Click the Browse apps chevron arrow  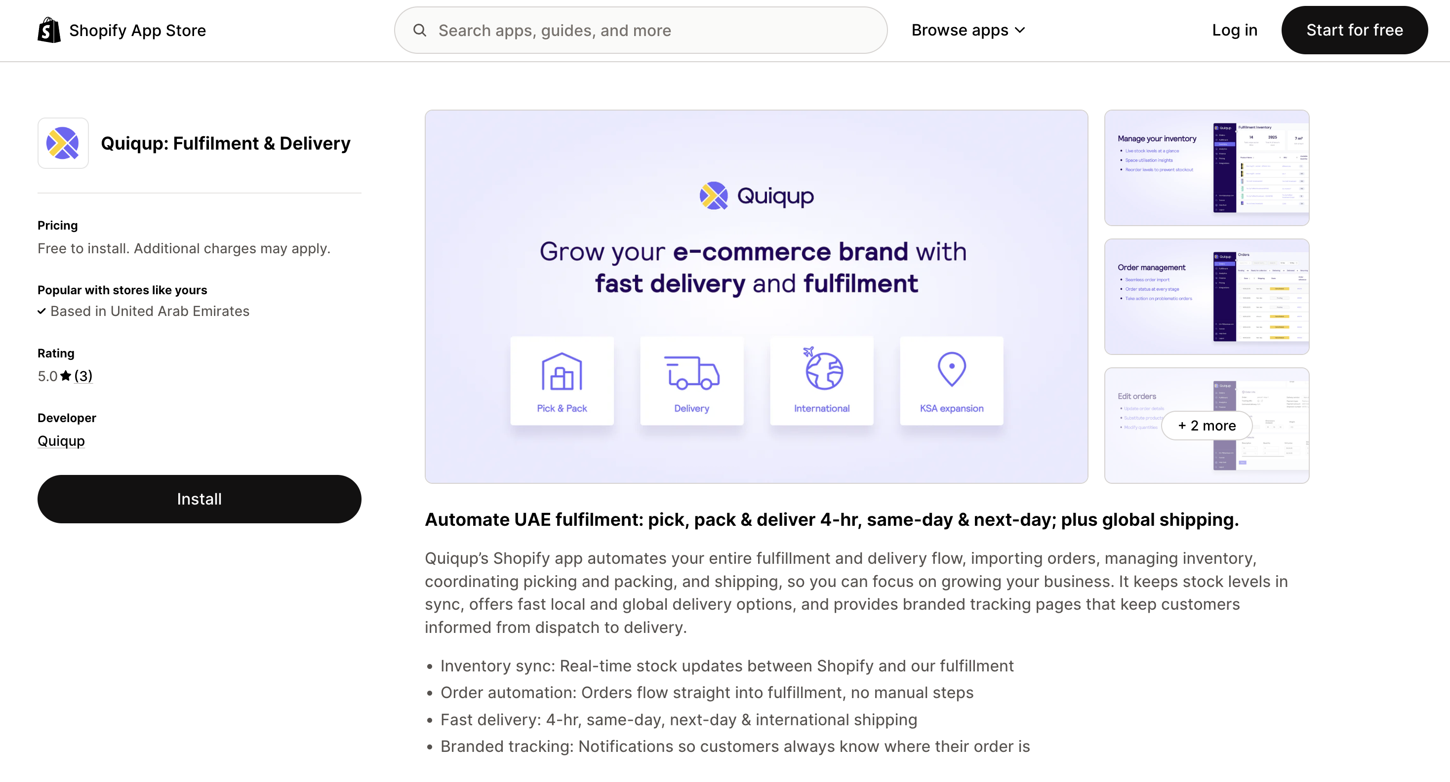pos(1020,31)
